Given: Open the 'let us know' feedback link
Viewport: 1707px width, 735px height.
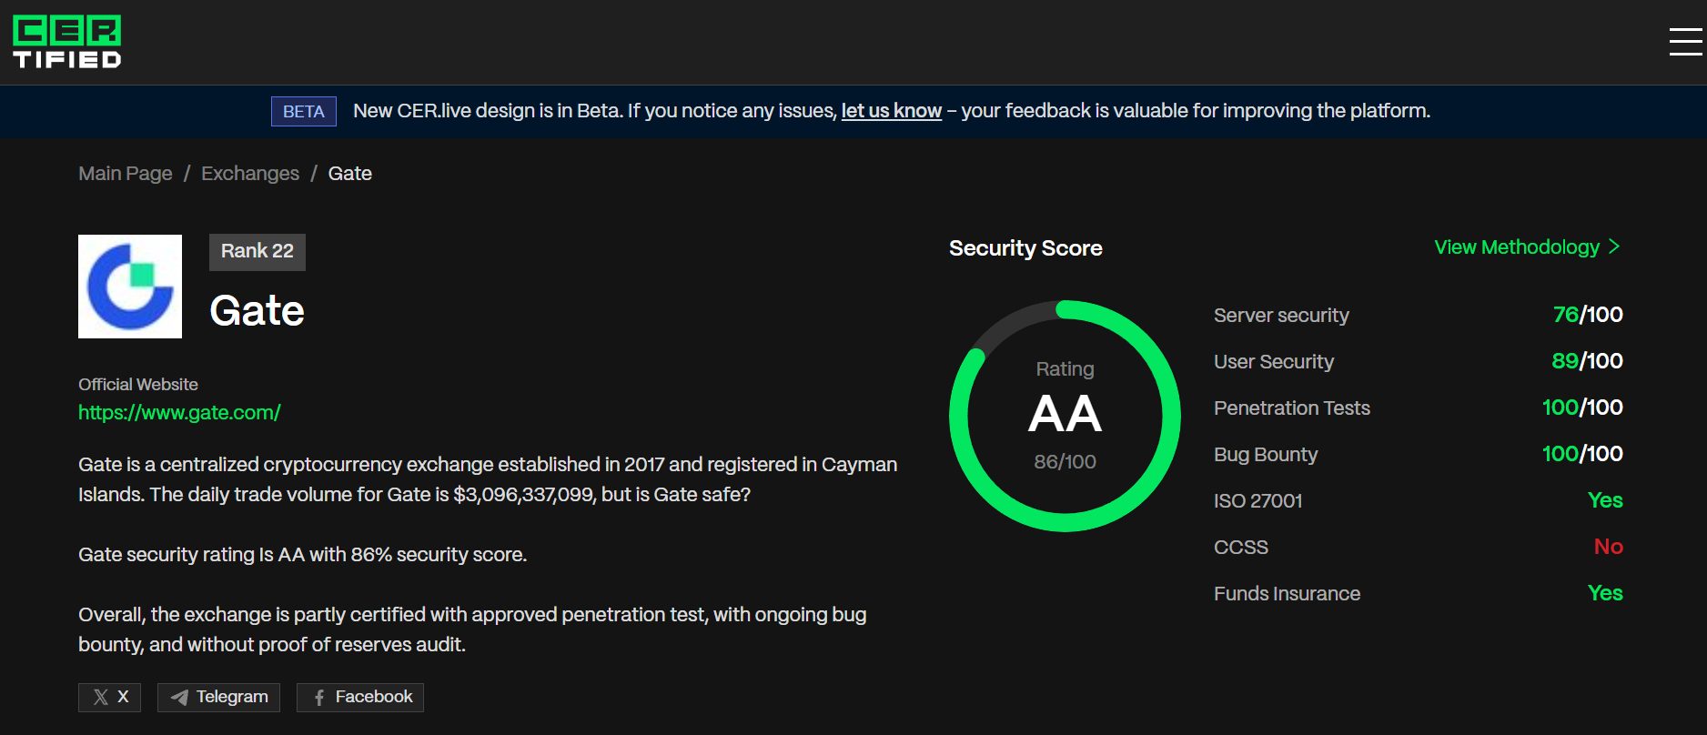Looking at the screenshot, I should (891, 111).
